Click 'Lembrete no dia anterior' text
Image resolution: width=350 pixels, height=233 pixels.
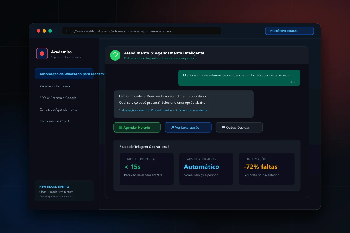tap(261, 175)
